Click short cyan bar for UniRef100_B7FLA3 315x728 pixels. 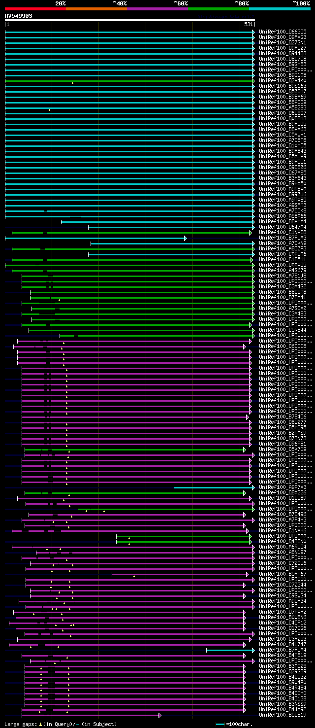pos(96,238)
